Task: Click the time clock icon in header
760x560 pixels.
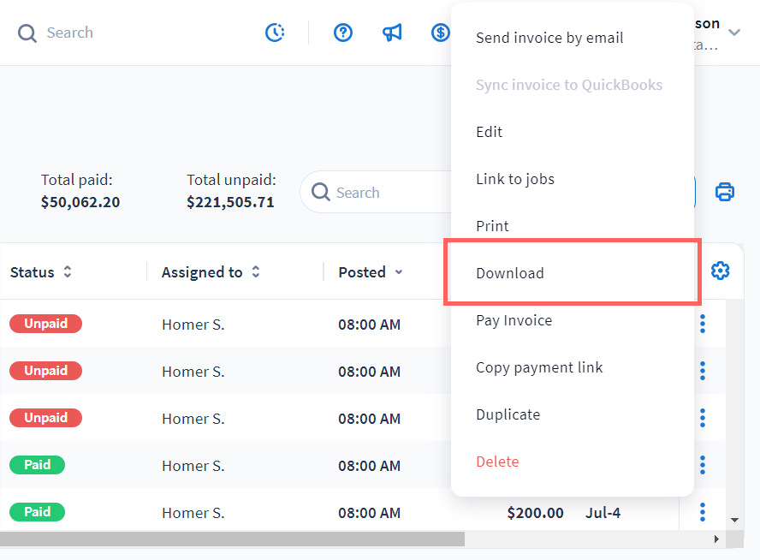Action: [x=275, y=33]
